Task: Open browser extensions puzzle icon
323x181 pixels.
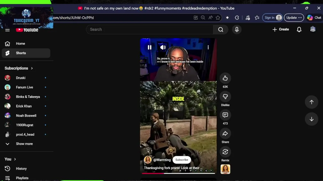Action: pyautogui.click(x=237, y=18)
